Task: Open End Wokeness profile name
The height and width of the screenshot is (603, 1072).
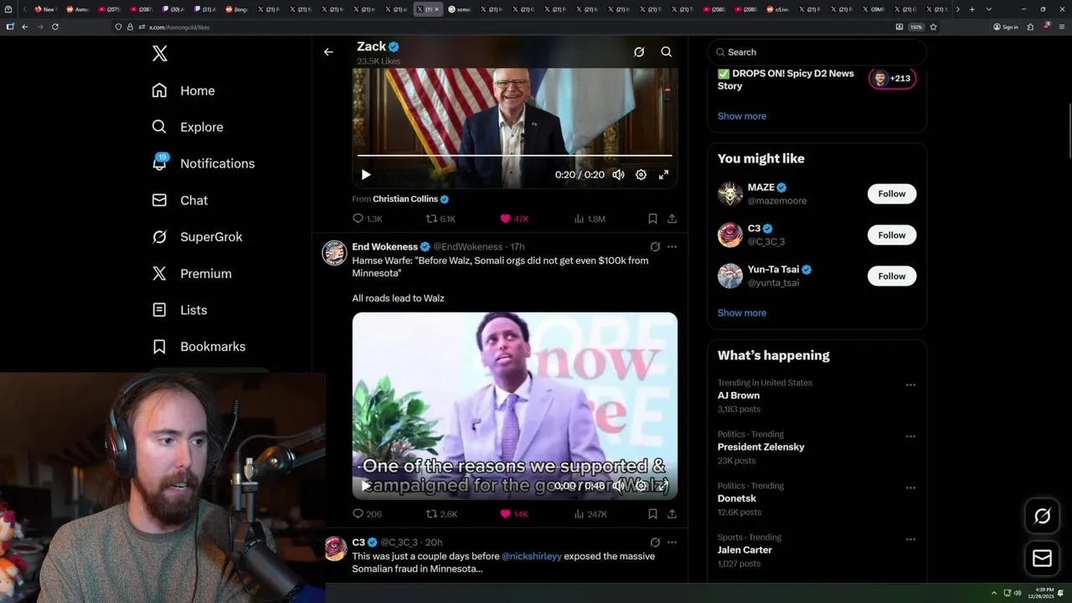Action: 385,247
